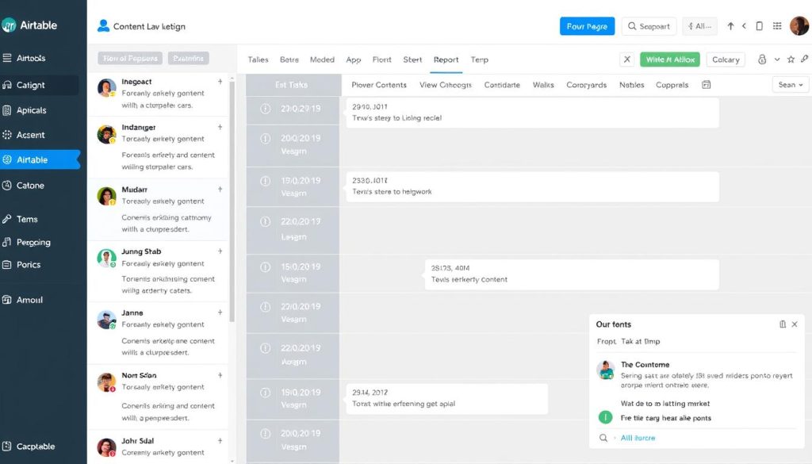The image size is (812, 464).
Task: Switch to the Flortt tab
Action: (381, 59)
